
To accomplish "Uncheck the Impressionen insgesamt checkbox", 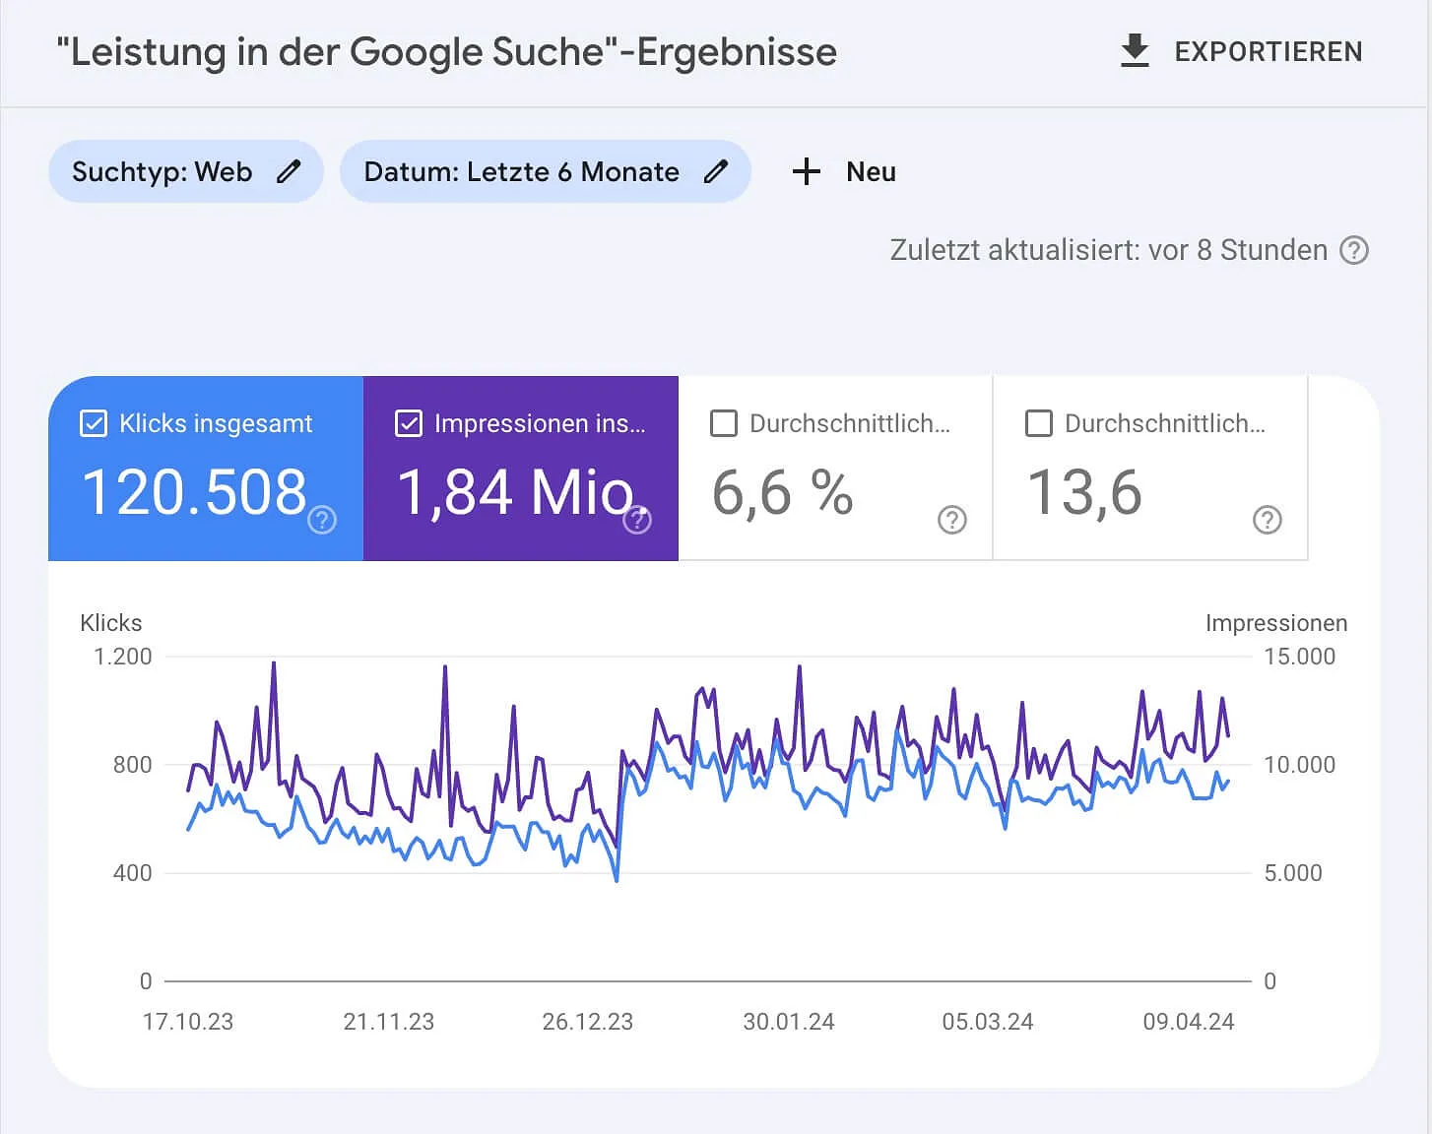I will [409, 424].
